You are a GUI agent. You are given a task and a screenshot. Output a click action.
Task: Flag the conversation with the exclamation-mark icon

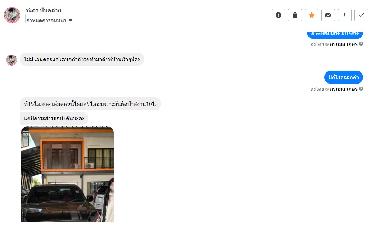click(344, 16)
